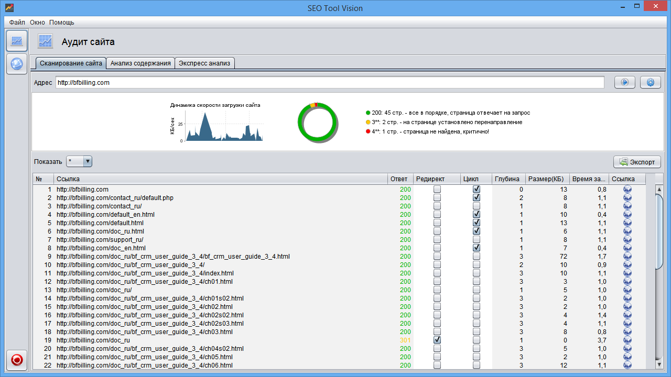
Task: Click globe link icon for row 9
Action: click(x=627, y=257)
